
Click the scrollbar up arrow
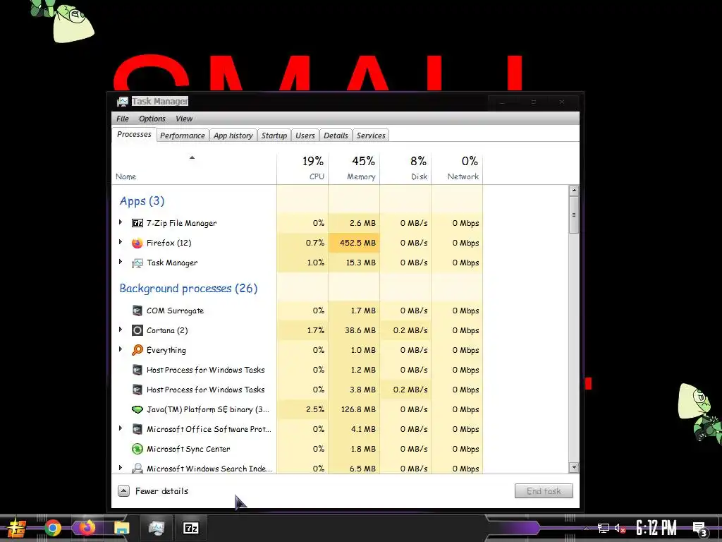click(x=574, y=191)
